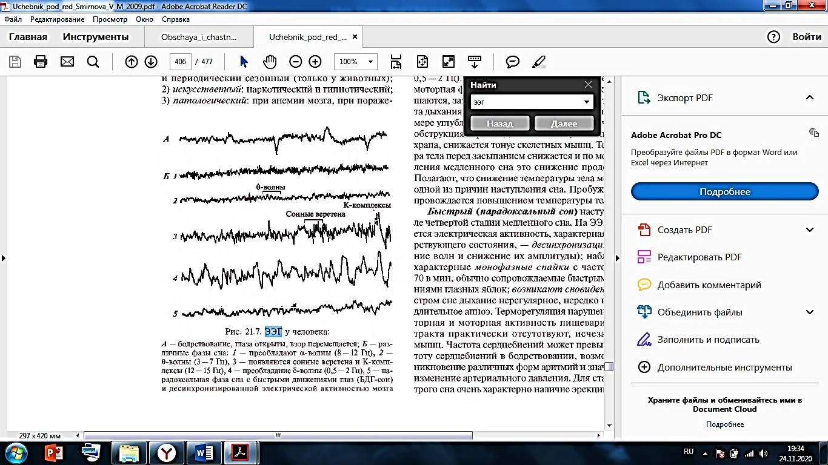
Task: Open the comment bubble tool
Action: (x=513, y=62)
